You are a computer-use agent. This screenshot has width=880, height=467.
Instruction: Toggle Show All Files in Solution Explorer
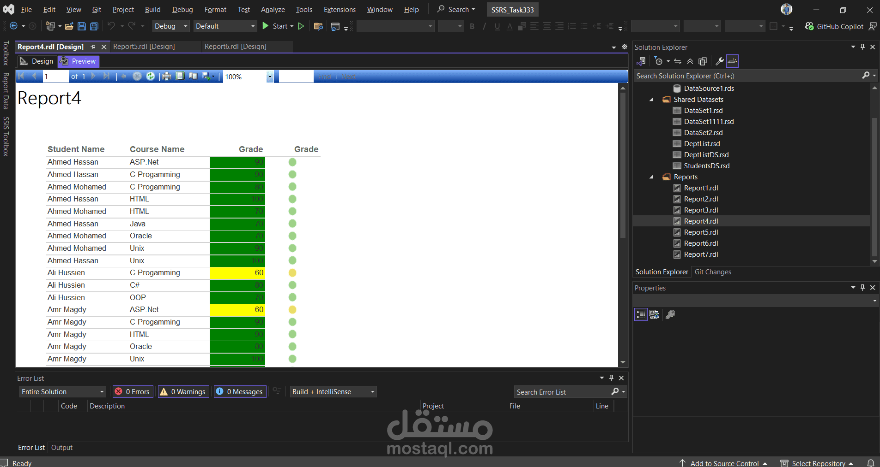pyautogui.click(x=703, y=61)
